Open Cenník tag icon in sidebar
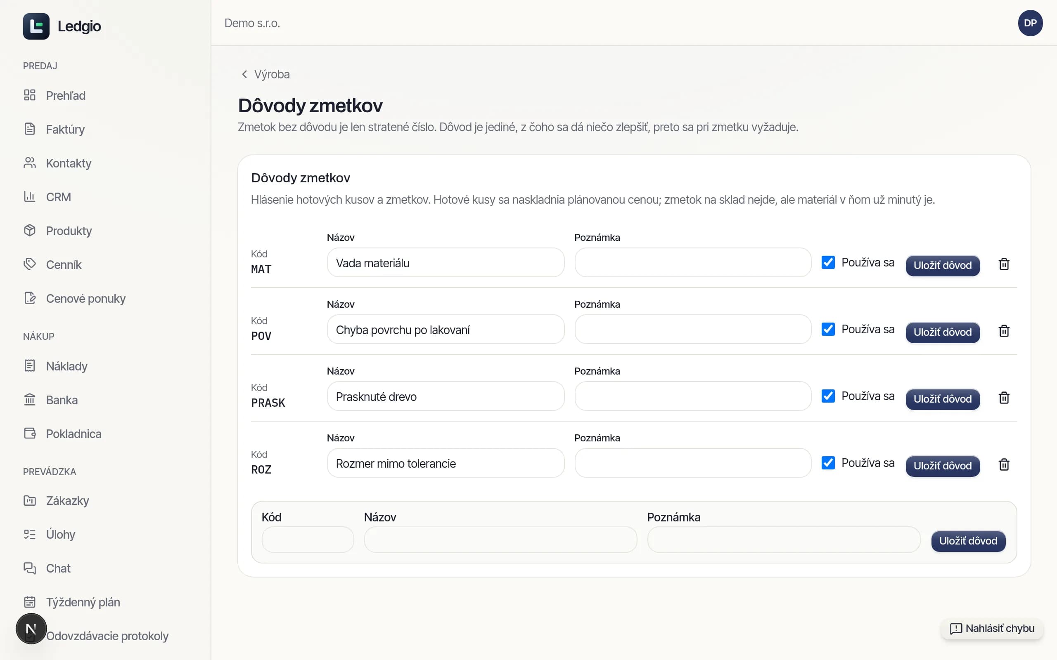Screen dimensions: 1057x660 pyautogui.click(x=30, y=264)
